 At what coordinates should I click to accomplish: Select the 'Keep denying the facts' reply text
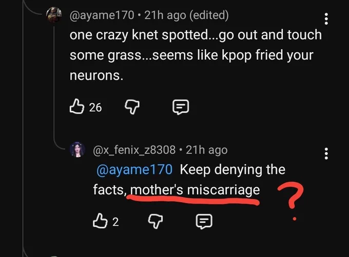[x=189, y=180]
